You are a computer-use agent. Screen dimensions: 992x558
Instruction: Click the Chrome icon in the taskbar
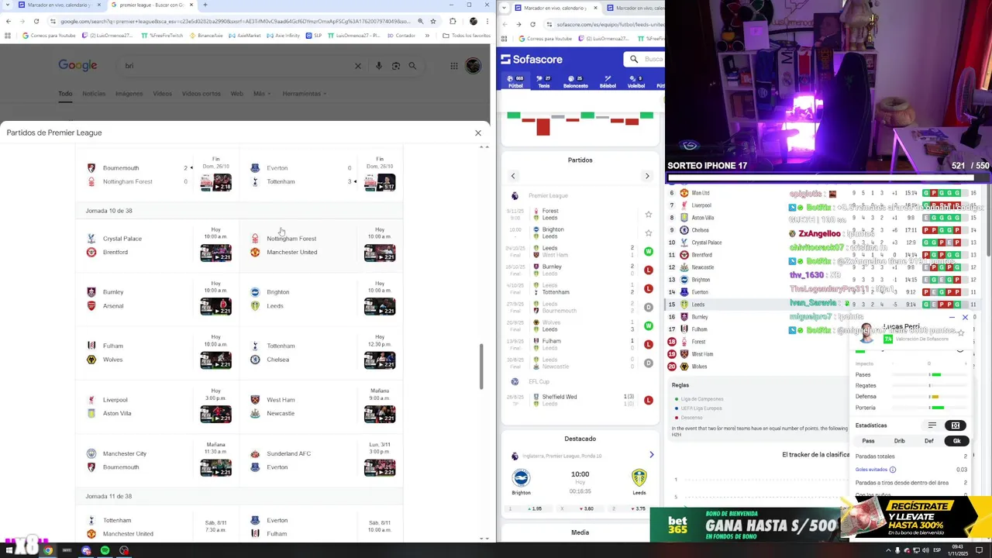(48, 550)
